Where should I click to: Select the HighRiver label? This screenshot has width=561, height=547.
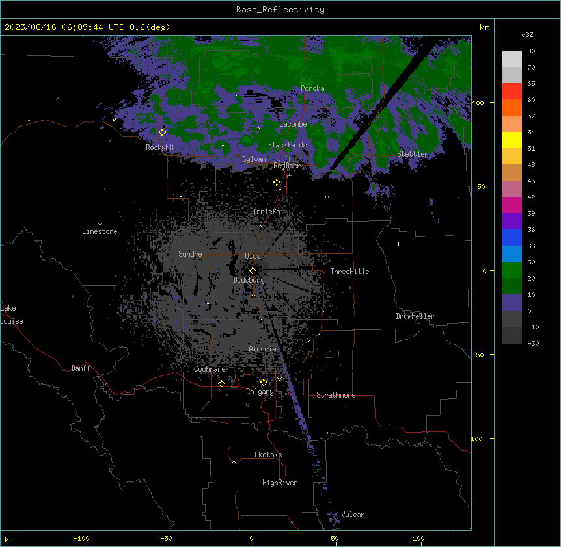pos(280,483)
